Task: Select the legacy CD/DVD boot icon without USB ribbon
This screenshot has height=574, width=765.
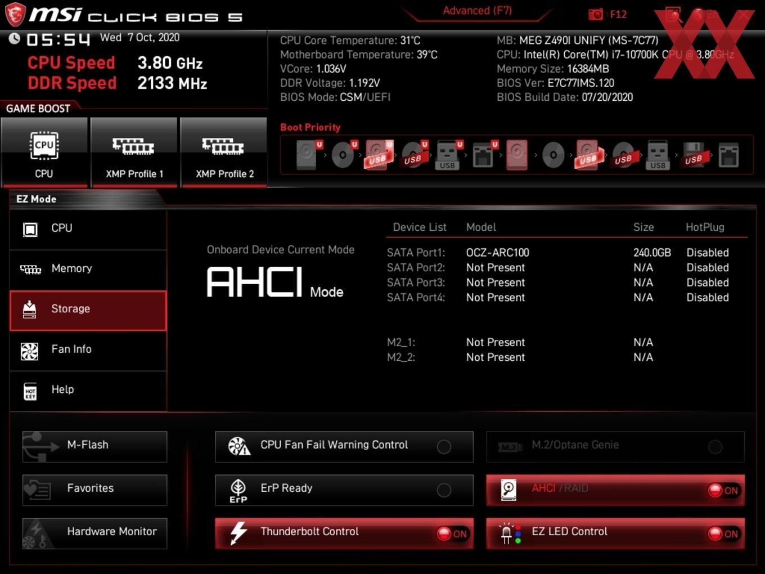Action: pyautogui.click(x=553, y=155)
